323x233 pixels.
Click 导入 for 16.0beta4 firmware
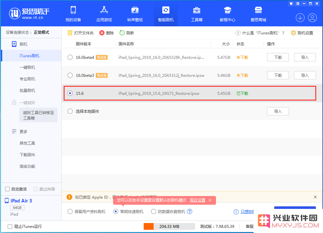[305, 57]
